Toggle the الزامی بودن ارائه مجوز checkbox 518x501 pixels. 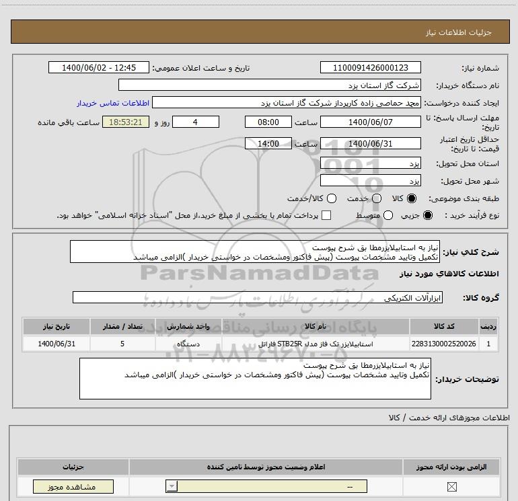tap(451, 486)
